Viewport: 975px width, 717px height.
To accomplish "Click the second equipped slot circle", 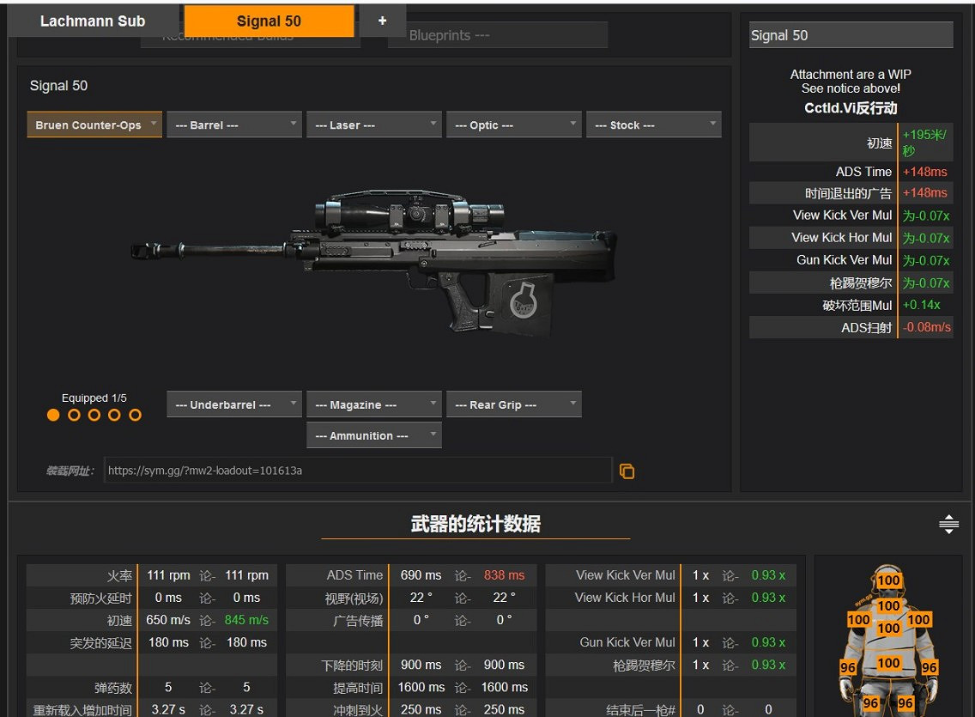I will [74, 416].
